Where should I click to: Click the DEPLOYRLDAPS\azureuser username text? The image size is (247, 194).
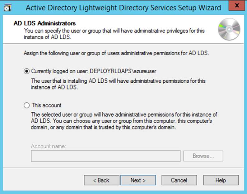click(123, 71)
